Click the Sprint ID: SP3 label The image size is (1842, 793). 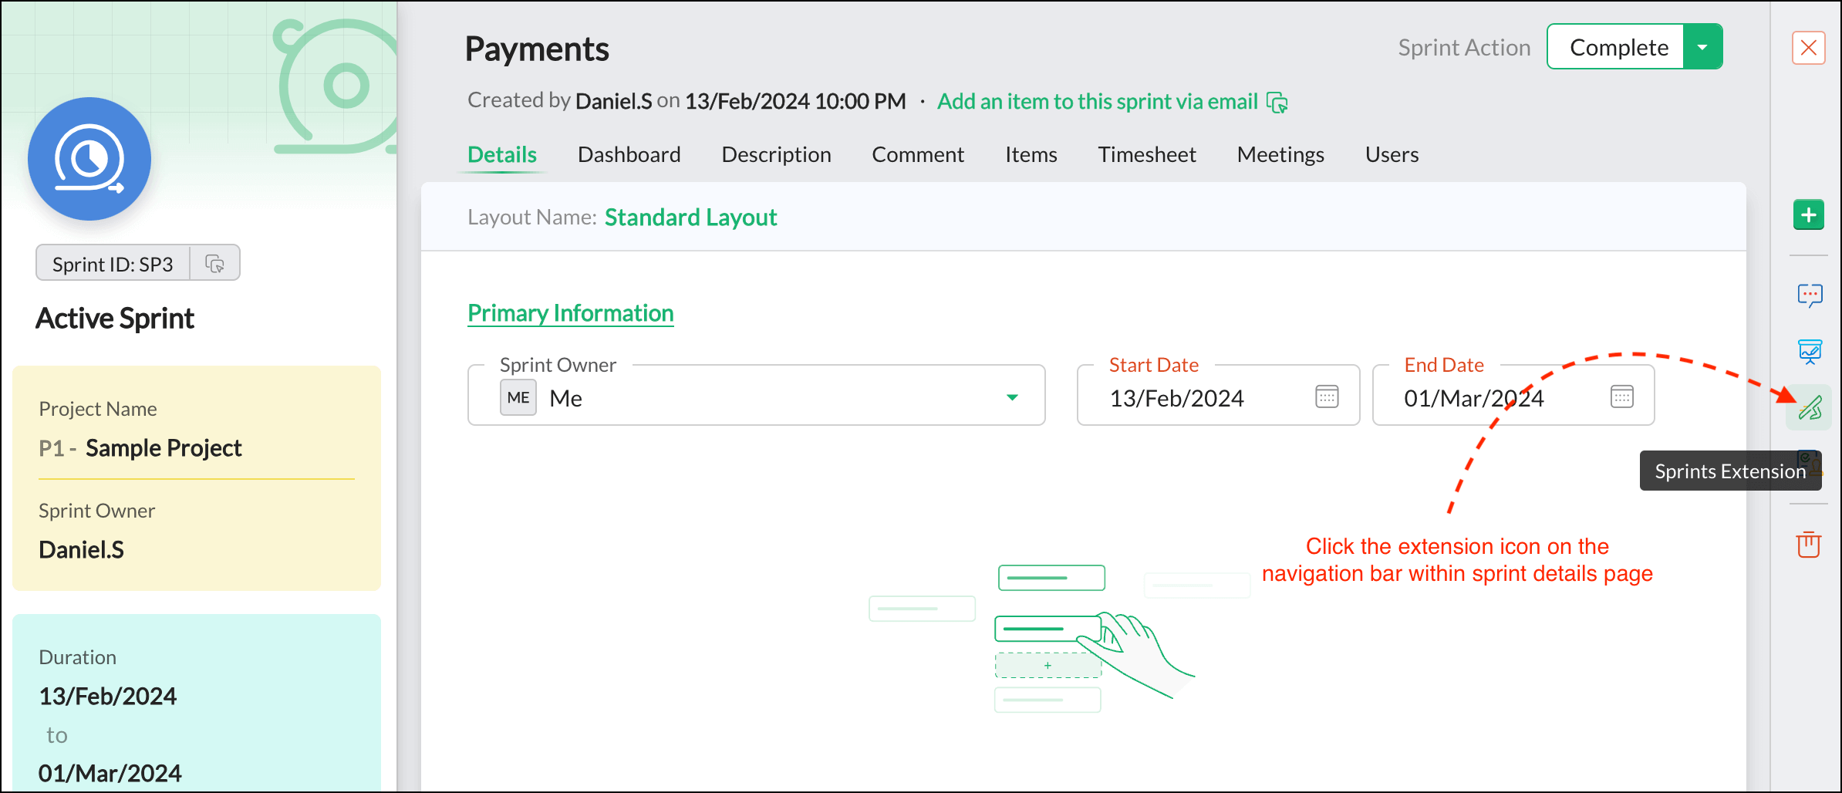click(113, 264)
